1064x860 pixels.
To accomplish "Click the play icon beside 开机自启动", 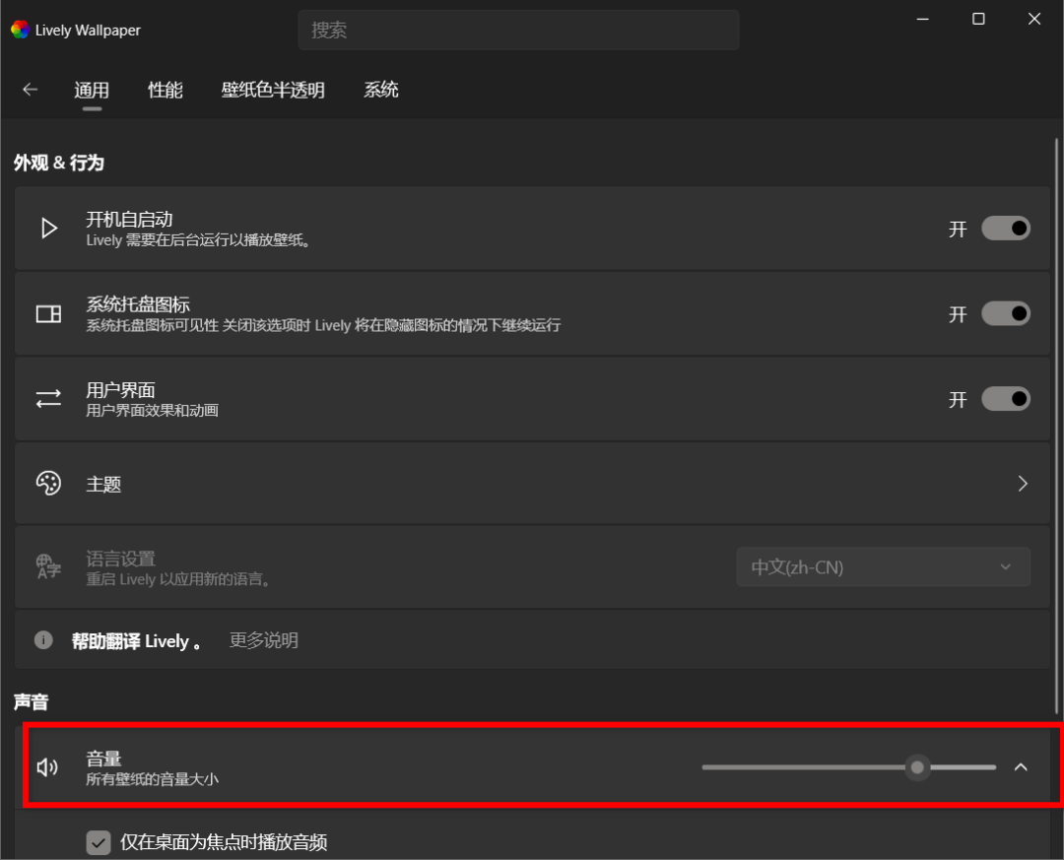I will pos(49,229).
